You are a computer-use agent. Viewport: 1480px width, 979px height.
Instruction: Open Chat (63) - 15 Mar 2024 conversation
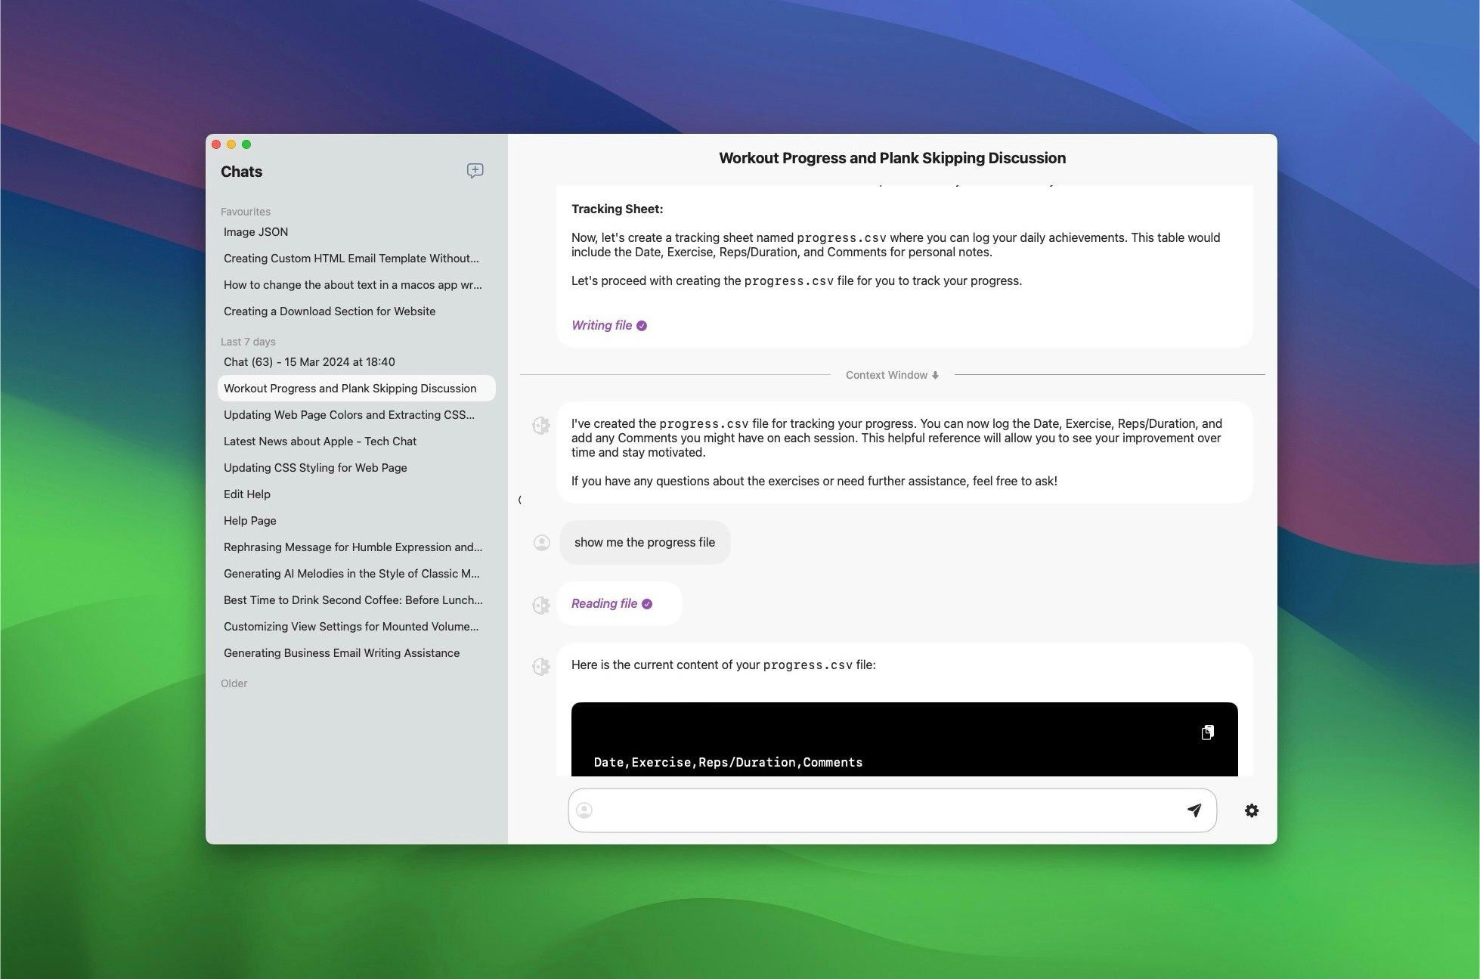click(x=309, y=362)
